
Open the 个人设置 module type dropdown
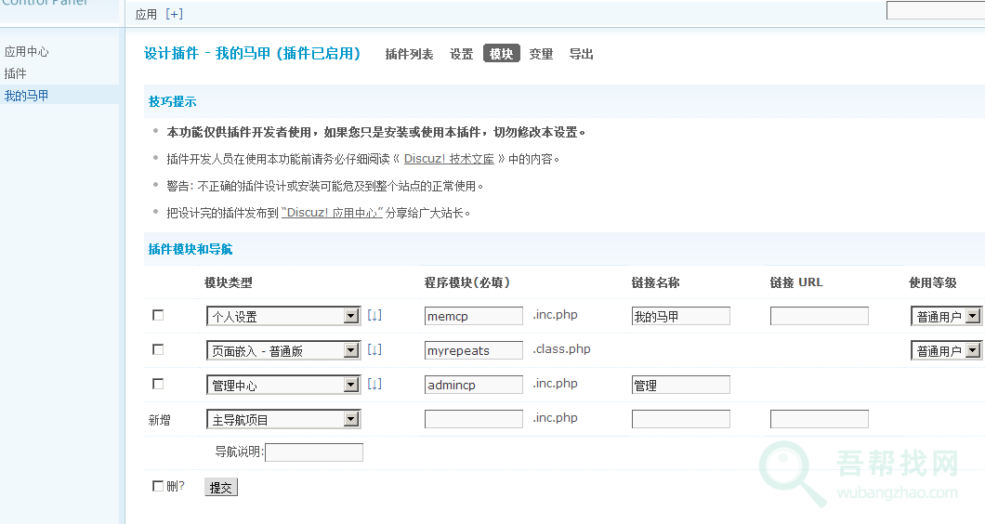tap(283, 317)
